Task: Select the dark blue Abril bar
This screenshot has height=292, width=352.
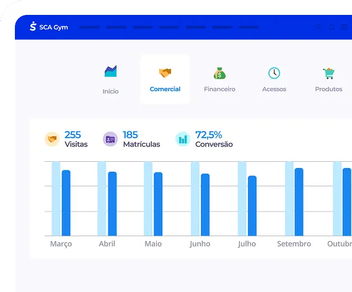Action: click(x=112, y=204)
